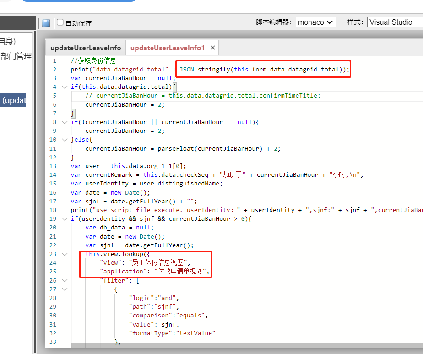Open the monaco script editor dropdown

316,22
